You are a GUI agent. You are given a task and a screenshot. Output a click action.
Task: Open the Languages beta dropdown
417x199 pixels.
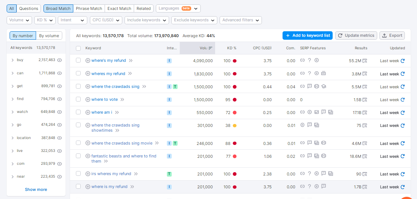[x=178, y=8]
